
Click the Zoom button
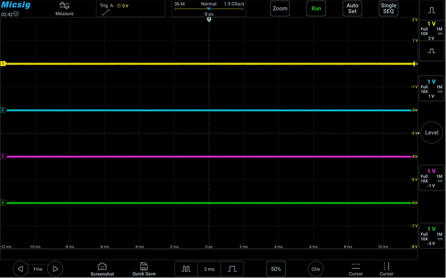coord(280,9)
